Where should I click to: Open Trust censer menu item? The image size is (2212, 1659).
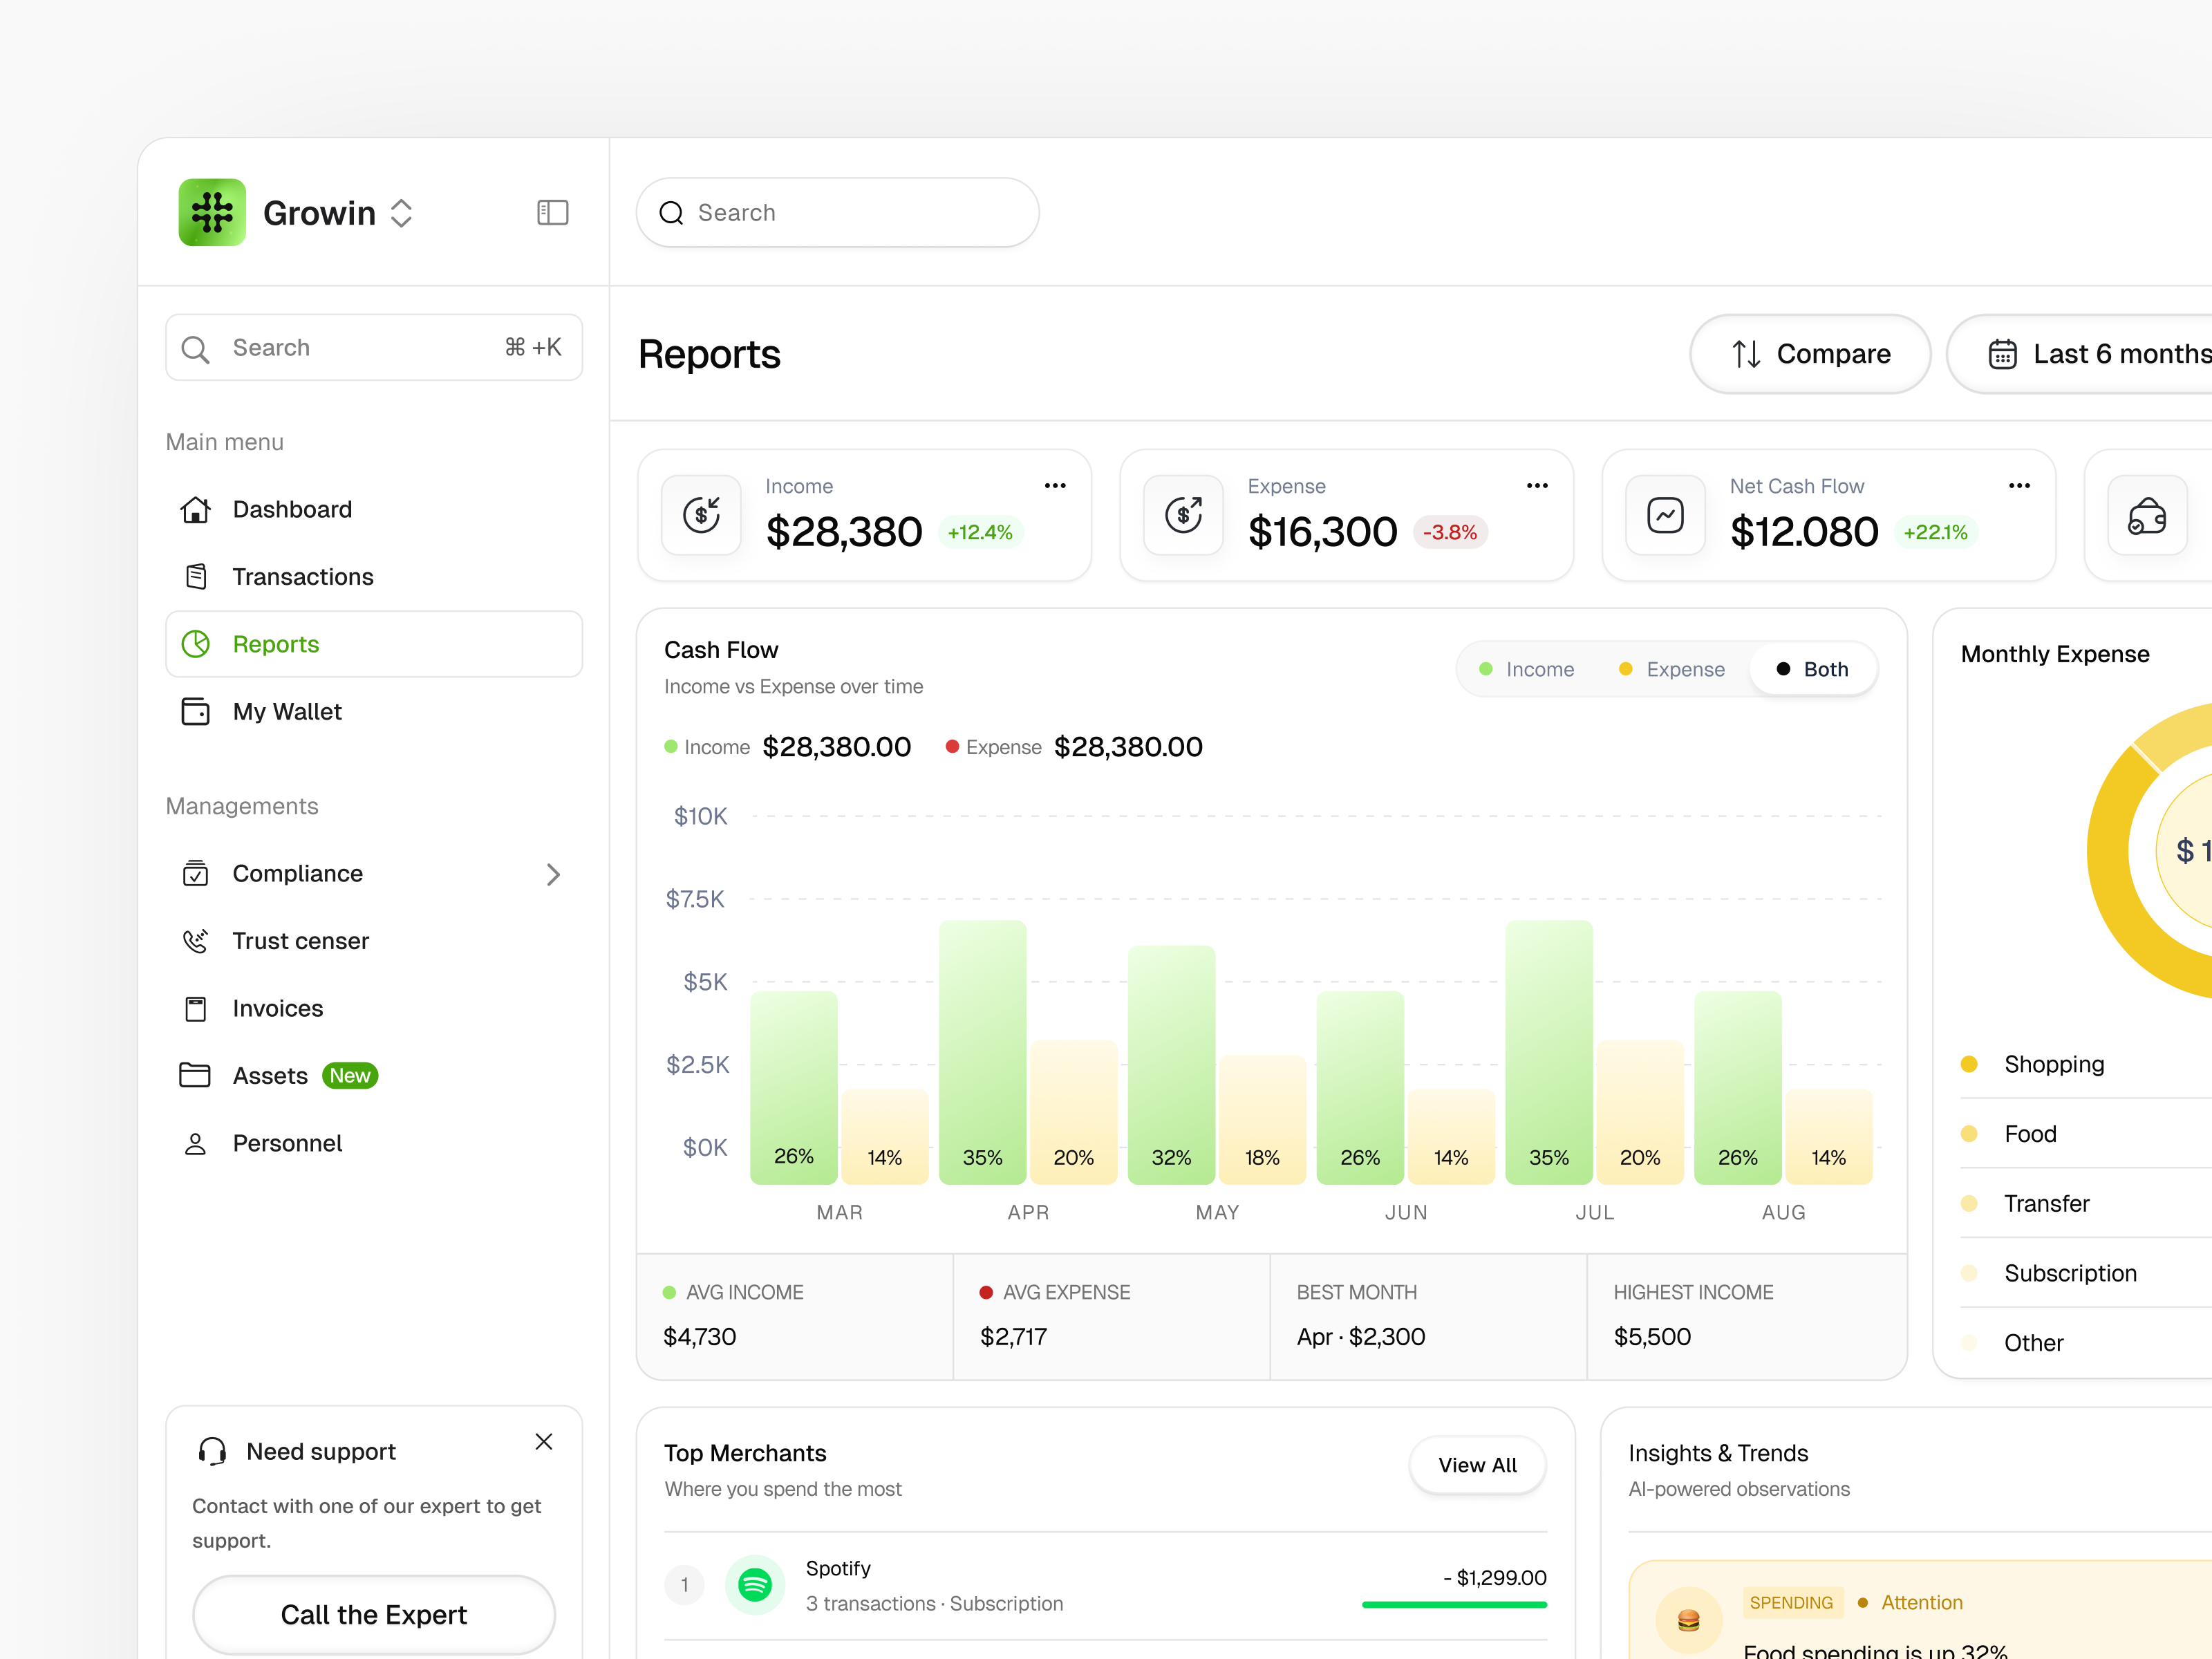tap(374, 941)
